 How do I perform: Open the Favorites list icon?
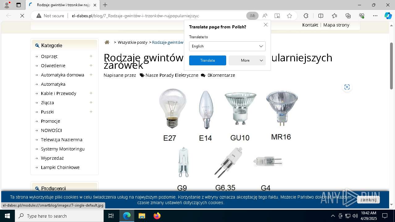335,16
